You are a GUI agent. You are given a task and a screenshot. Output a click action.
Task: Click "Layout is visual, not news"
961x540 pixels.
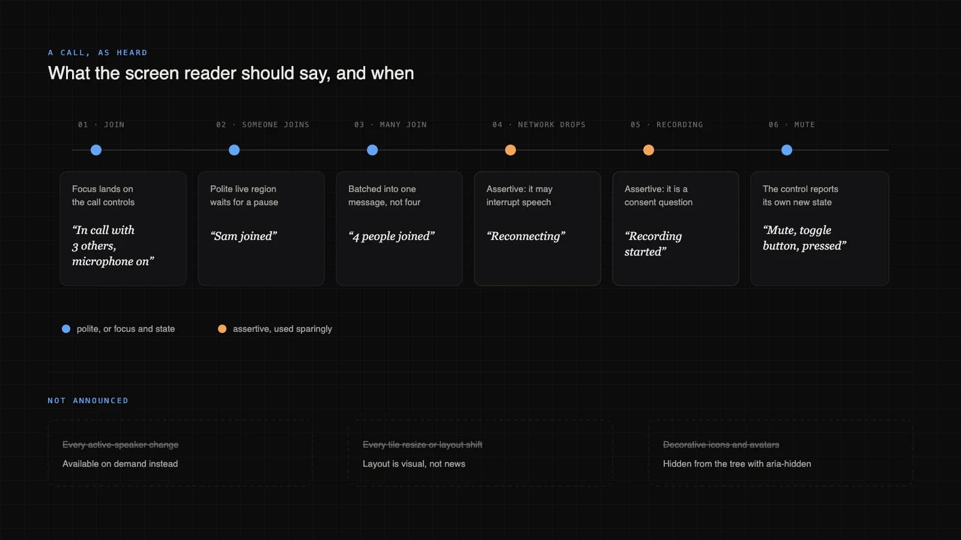click(x=414, y=464)
